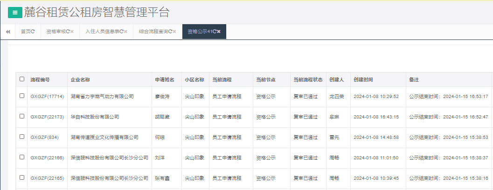This screenshot has width=493, height=190.
Task: Click creation time 2024-01-08 14:48:58
Action: coord(376,137)
